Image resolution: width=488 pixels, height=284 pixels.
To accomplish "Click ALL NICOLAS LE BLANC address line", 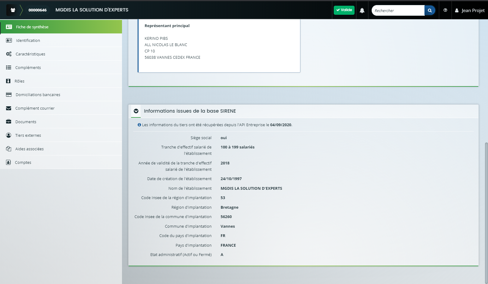I will coord(166,45).
